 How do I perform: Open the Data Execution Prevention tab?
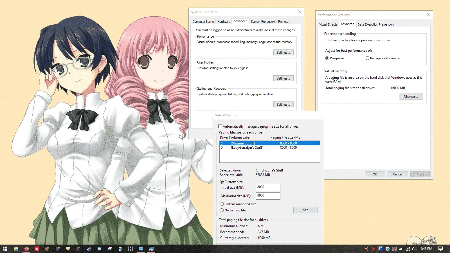click(x=375, y=24)
